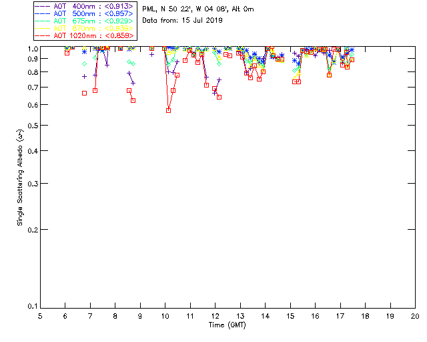
Task: Click the y-axis tick label '0.6'
Action: pyautogui.click(x=33, y=105)
